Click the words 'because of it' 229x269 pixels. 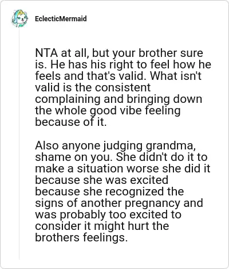70,122
